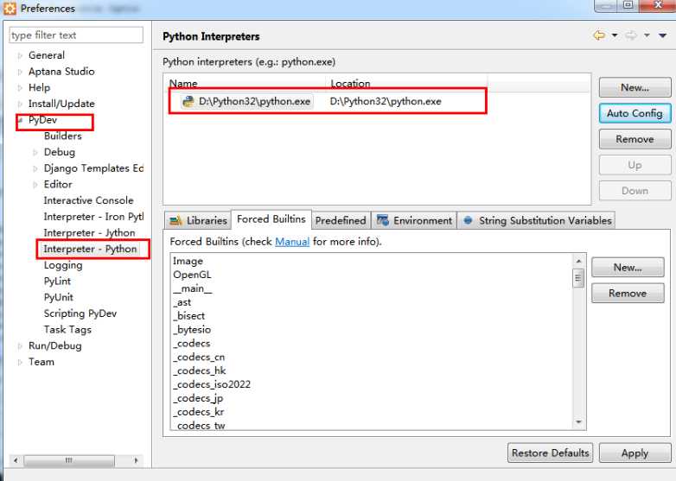The image size is (676, 481).
Task: Select Interpreter - Iron Python item
Action: click(x=93, y=217)
